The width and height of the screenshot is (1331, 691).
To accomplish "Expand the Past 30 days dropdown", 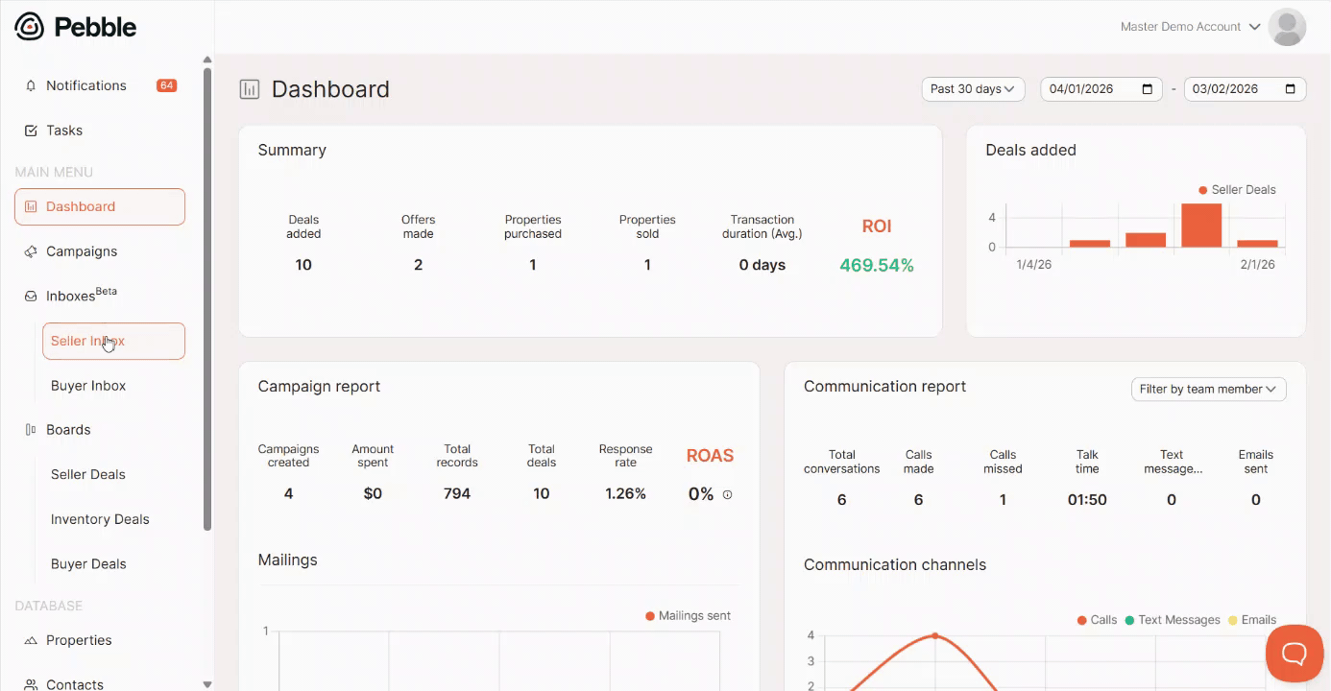I will pos(973,89).
